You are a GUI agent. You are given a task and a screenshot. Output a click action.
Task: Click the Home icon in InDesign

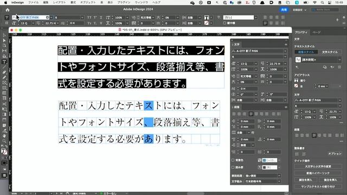click(8, 10)
